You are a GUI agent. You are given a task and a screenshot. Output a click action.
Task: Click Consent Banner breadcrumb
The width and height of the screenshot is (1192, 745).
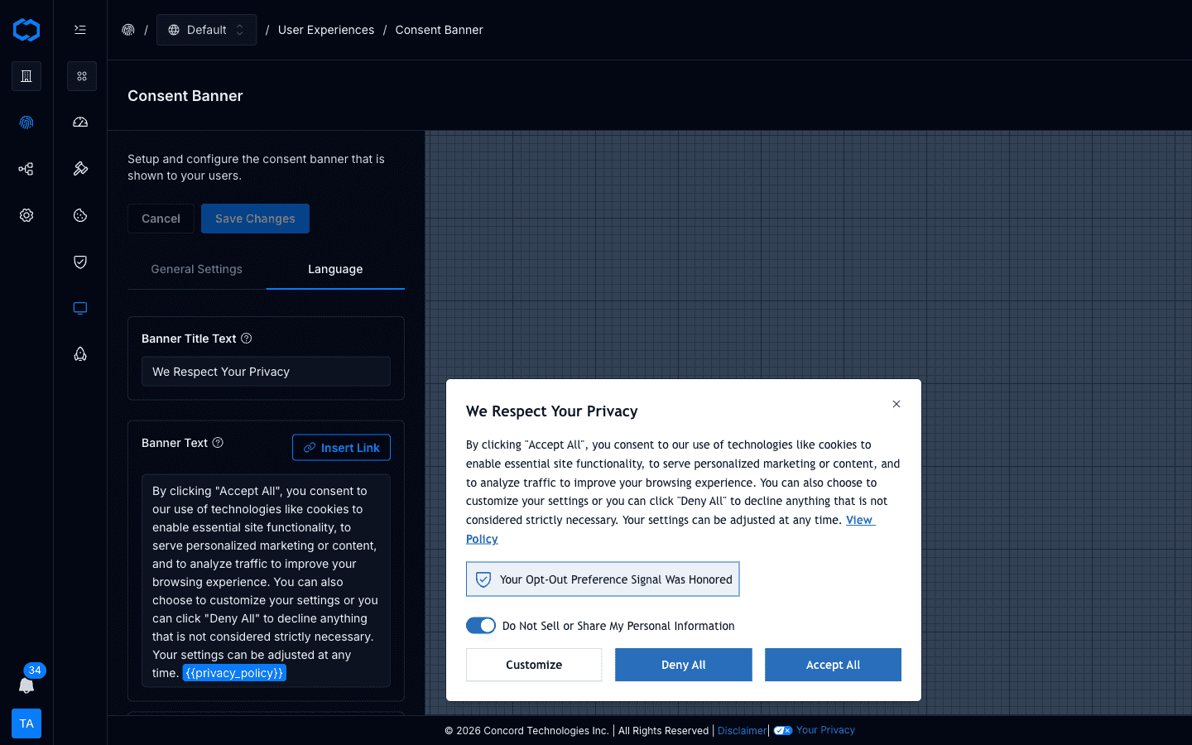click(x=440, y=30)
